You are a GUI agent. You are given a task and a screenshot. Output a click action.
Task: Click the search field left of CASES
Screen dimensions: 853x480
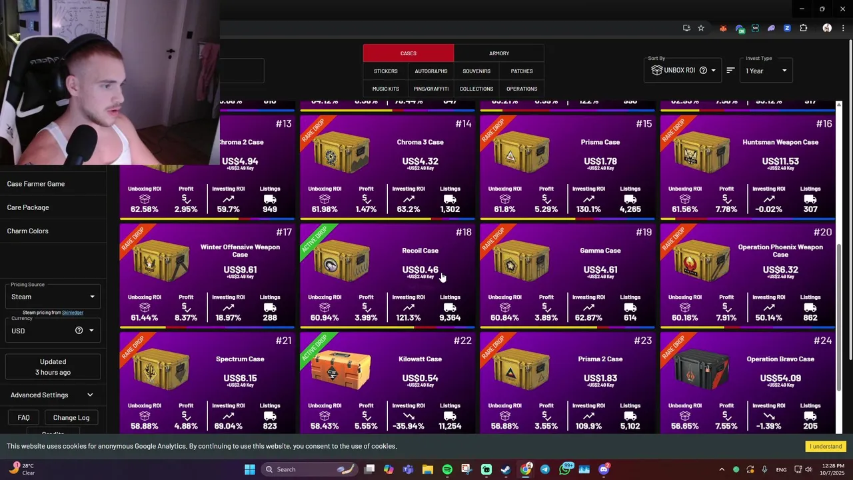pos(241,71)
